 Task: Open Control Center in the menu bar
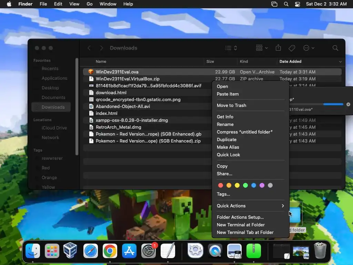pos(297,4)
